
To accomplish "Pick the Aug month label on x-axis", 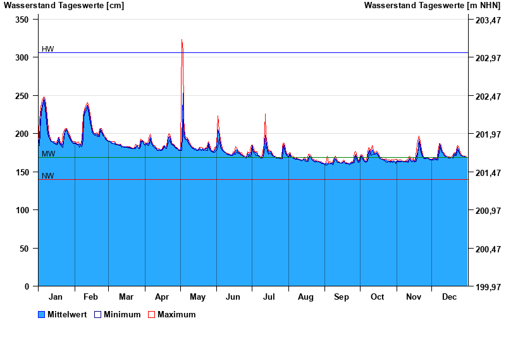I will [305, 297].
